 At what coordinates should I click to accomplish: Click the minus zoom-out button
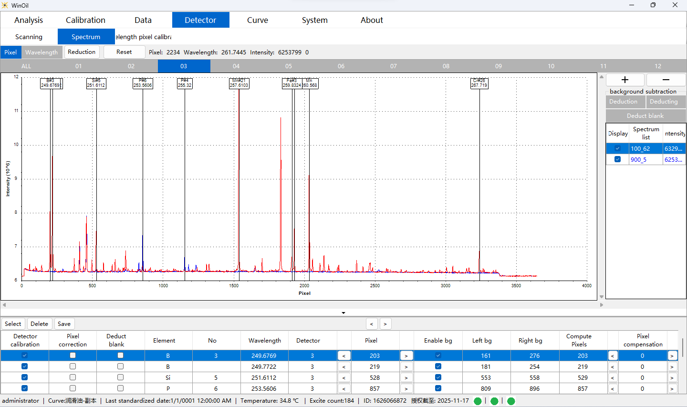pos(666,80)
